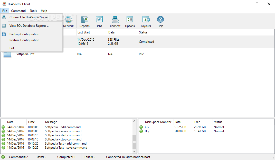
Task: Click 'Connected To: admin@localhost' status text
Action: tap(128, 157)
